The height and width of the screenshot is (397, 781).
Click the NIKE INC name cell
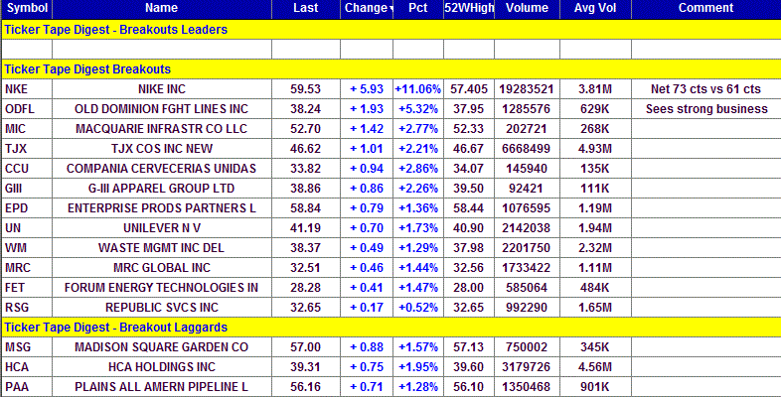tap(161, 89)
